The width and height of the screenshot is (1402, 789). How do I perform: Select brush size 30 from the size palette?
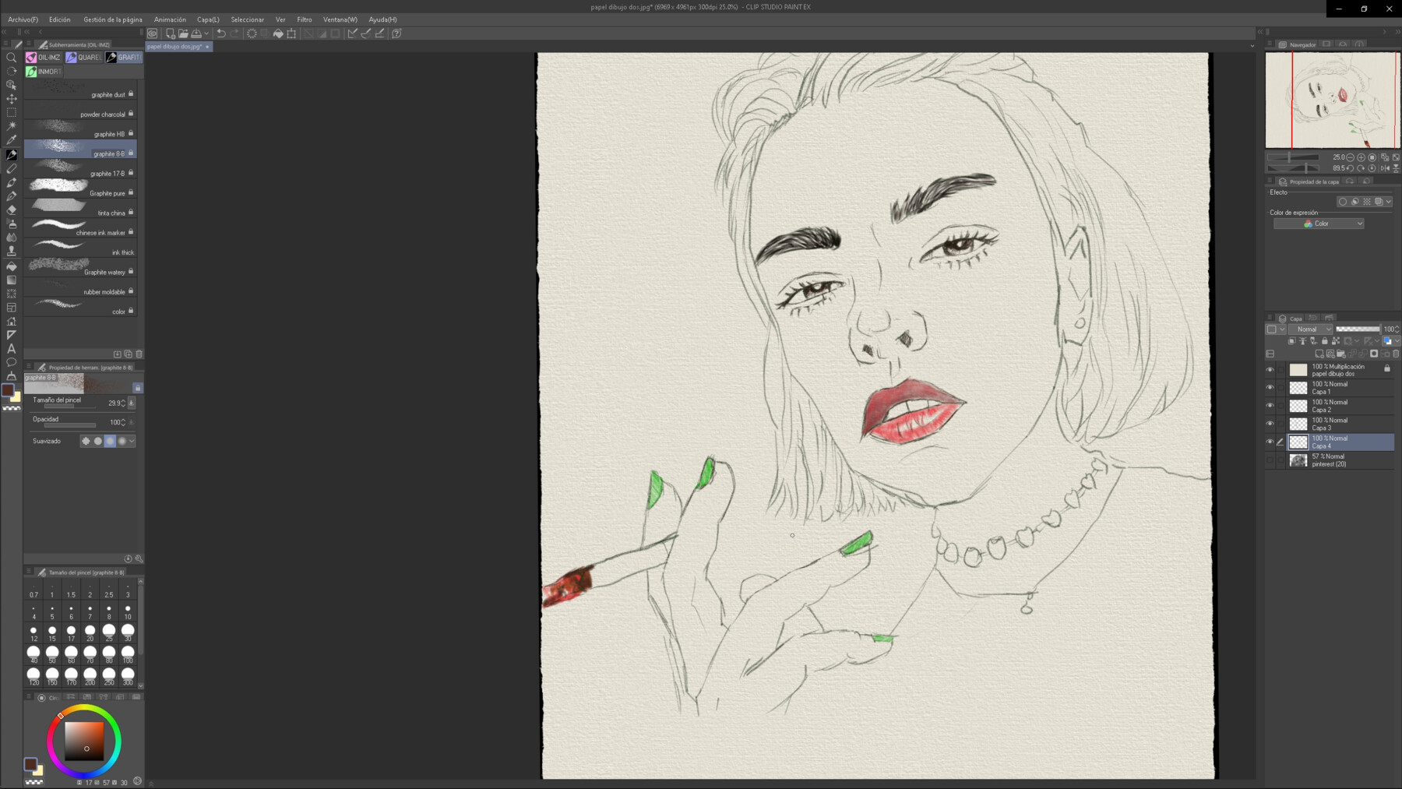[127, 633]
